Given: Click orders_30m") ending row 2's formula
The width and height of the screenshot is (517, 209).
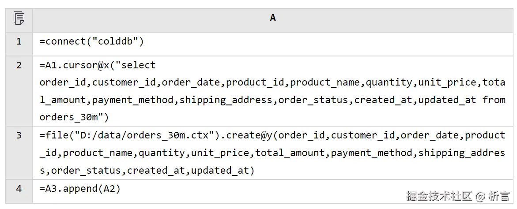Looking at the screenshot, I should [74, 117].
